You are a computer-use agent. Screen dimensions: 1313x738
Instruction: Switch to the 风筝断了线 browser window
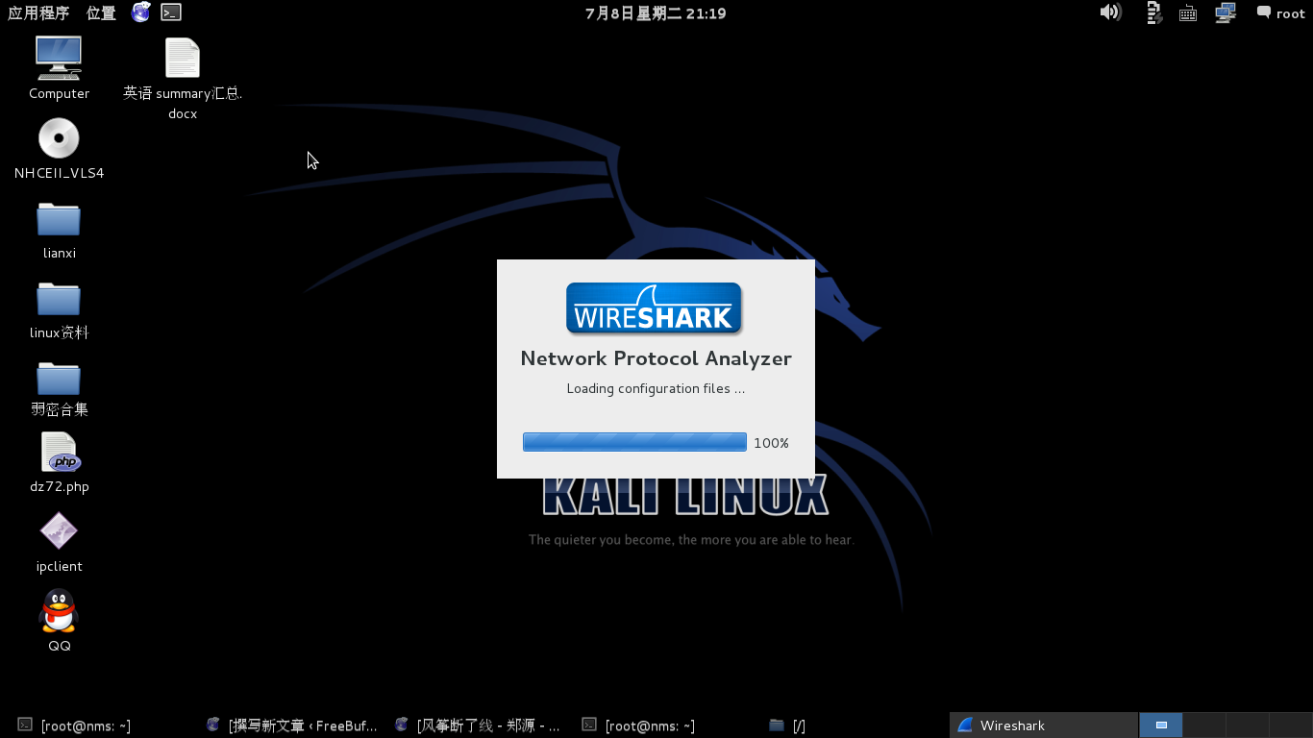[x=478, y=726]
